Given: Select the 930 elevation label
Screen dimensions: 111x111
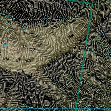Looking at the screenshot, I should 1,91.
